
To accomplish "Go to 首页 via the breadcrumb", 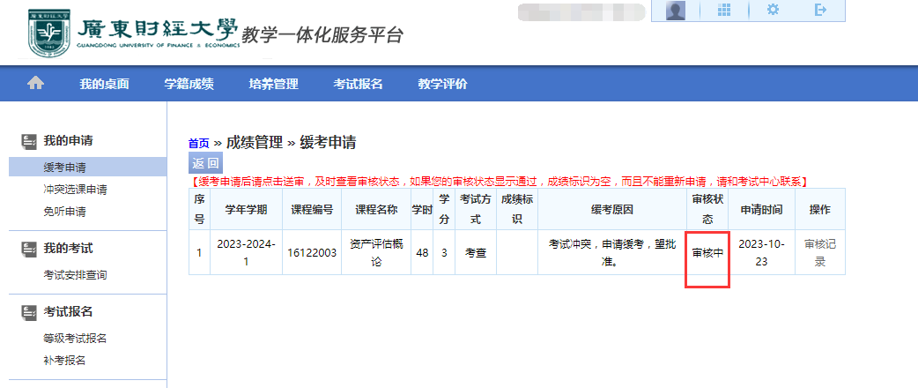I will [x=199, y=143].
